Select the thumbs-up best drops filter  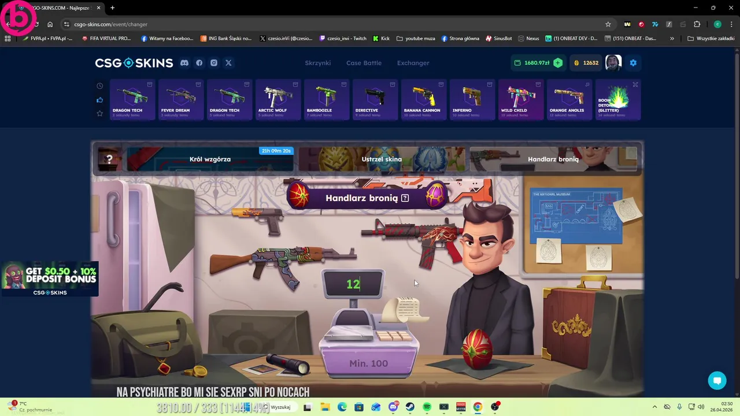pyautogui.click(x=99, y=100)
